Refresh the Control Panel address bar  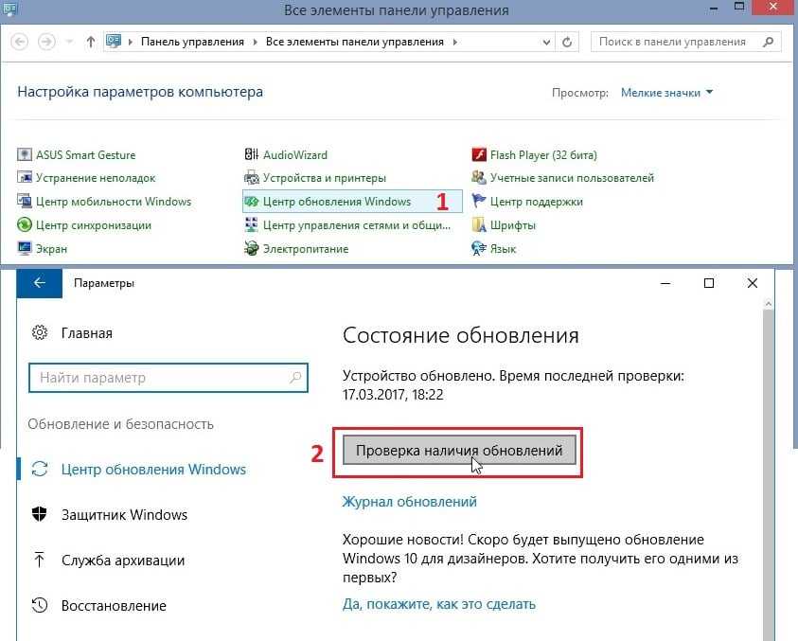[567, 42]
